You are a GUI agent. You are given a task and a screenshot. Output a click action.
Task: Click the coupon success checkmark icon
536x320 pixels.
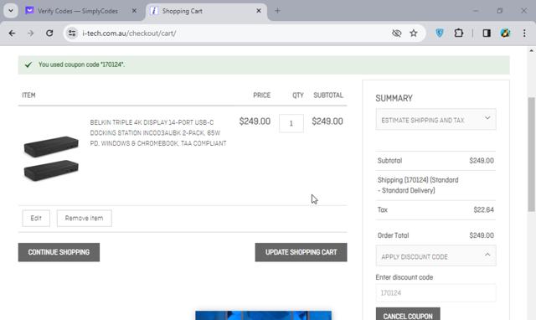pyautogui.click(x=28, y=65)
